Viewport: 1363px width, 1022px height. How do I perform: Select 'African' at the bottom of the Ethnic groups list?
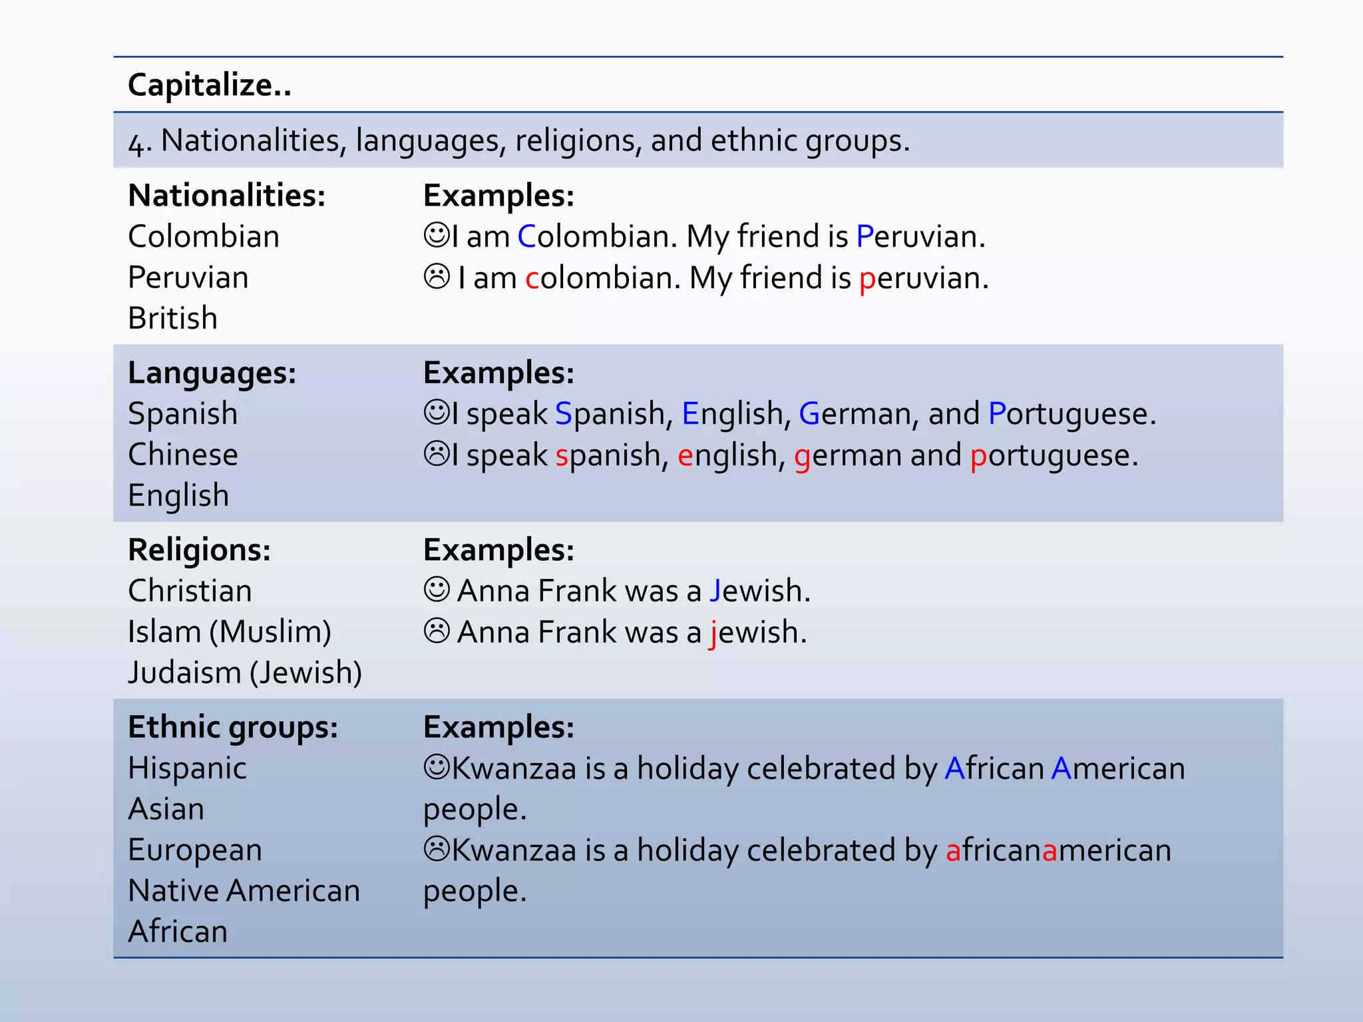[x=178, y=932]
